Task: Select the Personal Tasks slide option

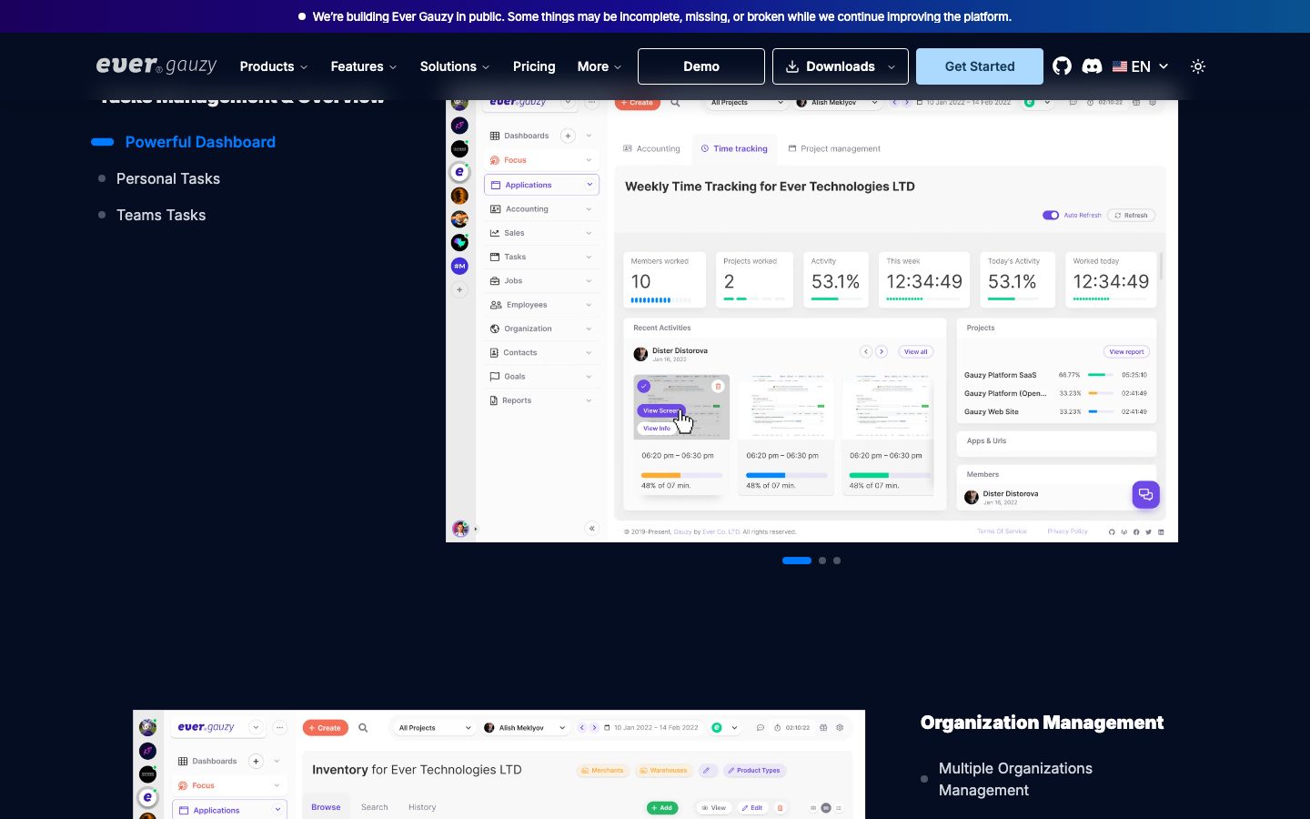Action: pos(168,178)
